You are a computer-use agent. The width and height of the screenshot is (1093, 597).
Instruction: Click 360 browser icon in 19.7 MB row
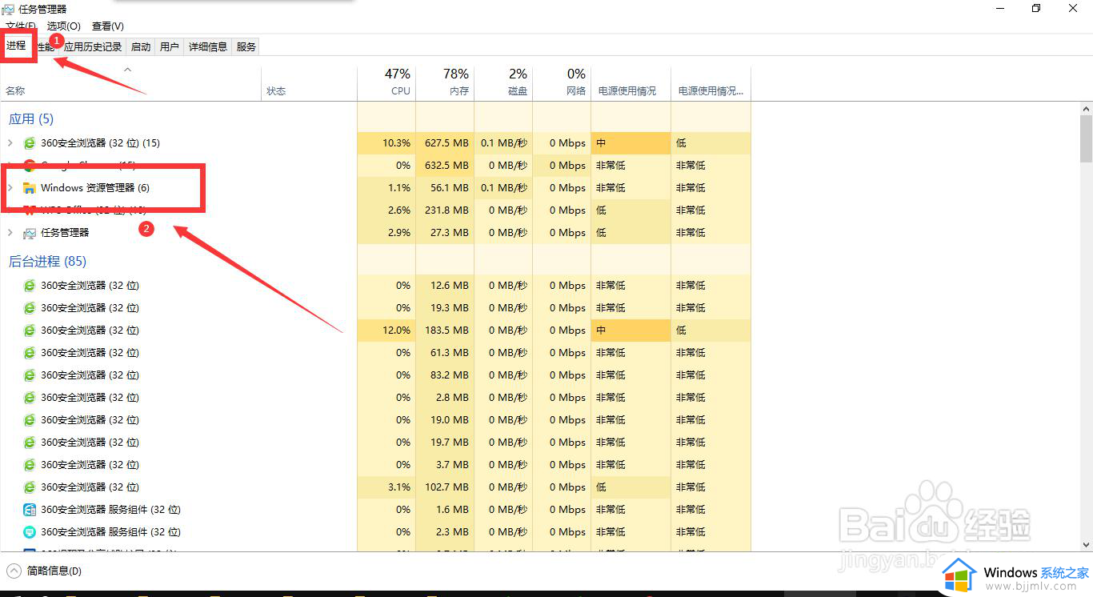click(30, 443)
